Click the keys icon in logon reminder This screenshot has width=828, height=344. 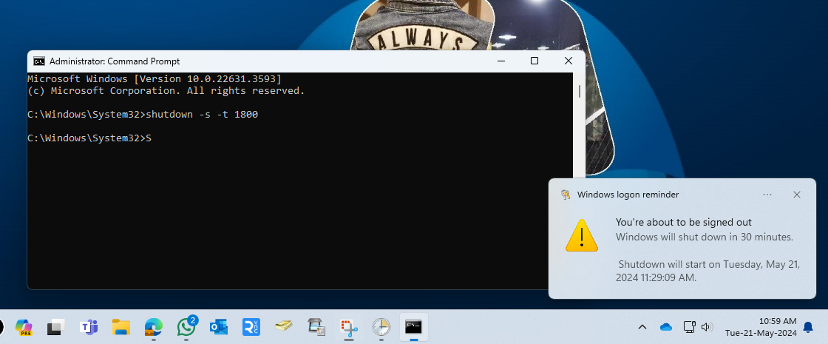click(566, 195)
